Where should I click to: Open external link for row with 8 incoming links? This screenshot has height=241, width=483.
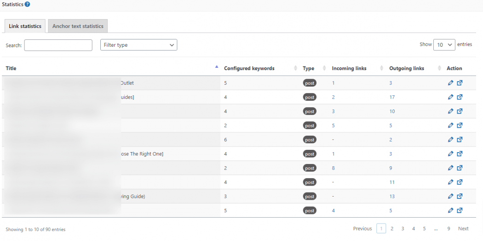click(460, 168)
